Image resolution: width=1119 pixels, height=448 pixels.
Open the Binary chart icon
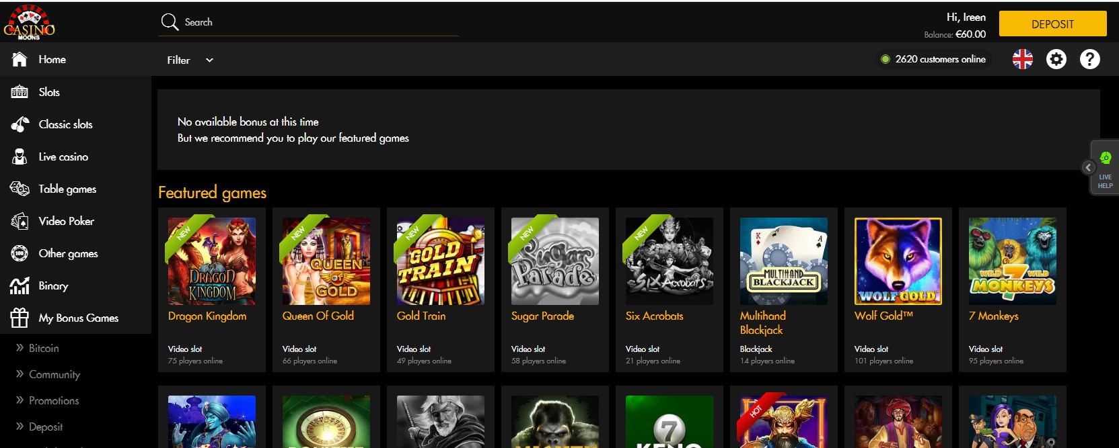pyautogui.click(x=20, y=285)
